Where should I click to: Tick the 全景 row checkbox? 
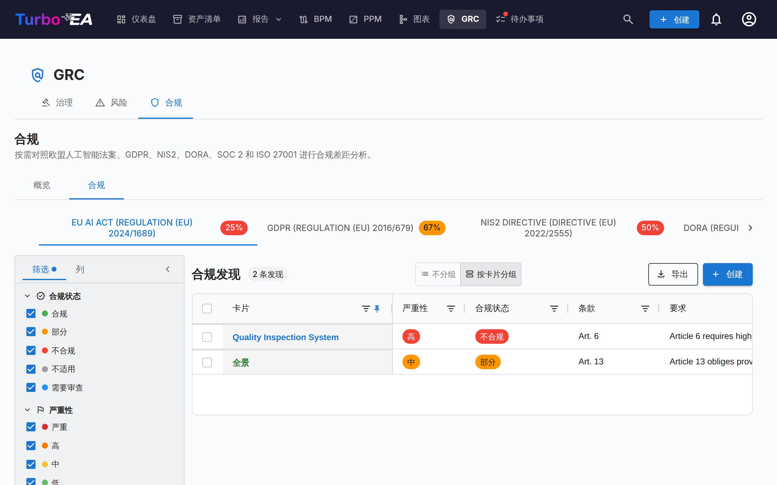207,363
